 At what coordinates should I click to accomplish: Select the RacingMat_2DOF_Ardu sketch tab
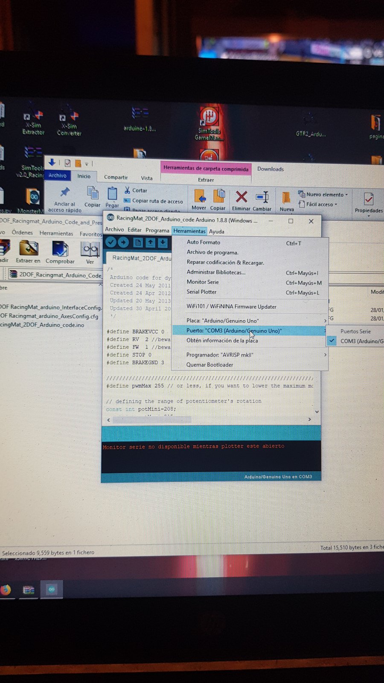coord(140,258)
